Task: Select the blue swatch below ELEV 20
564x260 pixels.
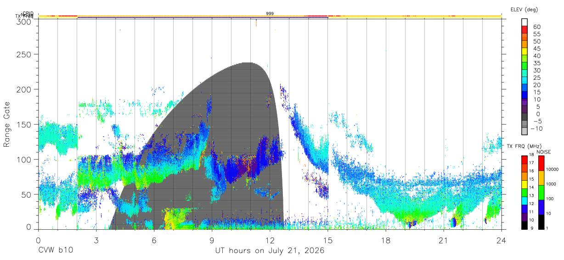Action: [x=525, y=89]
